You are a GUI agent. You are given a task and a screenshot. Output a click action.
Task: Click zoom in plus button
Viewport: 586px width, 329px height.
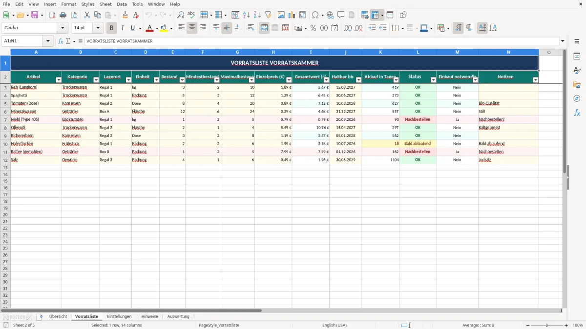[566, 325]
